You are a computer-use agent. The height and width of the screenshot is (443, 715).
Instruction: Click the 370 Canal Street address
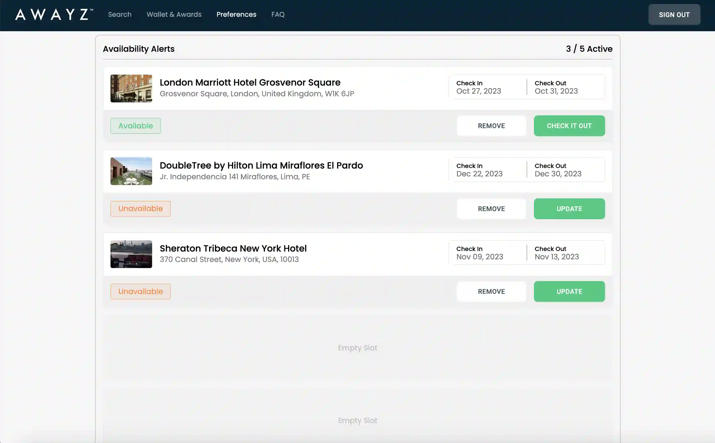click(x=229, y=259)
